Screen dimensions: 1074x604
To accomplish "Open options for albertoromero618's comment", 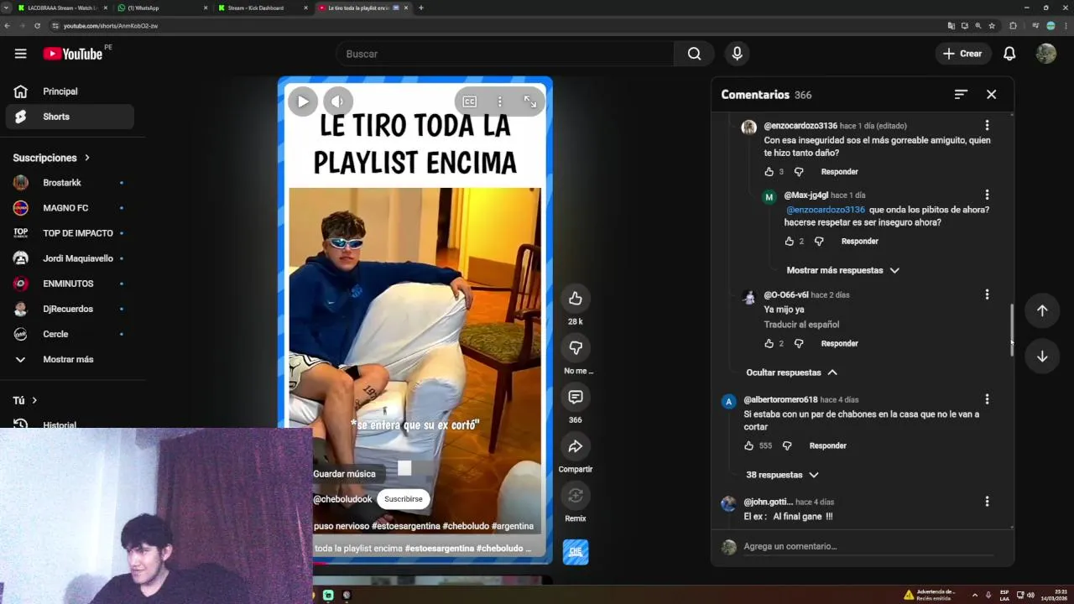I will pos(987,400).
